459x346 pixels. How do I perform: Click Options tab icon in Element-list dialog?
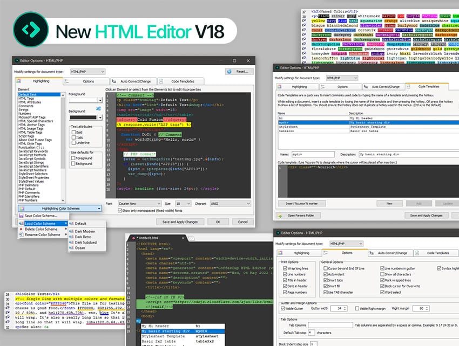[x=66, y=81]
